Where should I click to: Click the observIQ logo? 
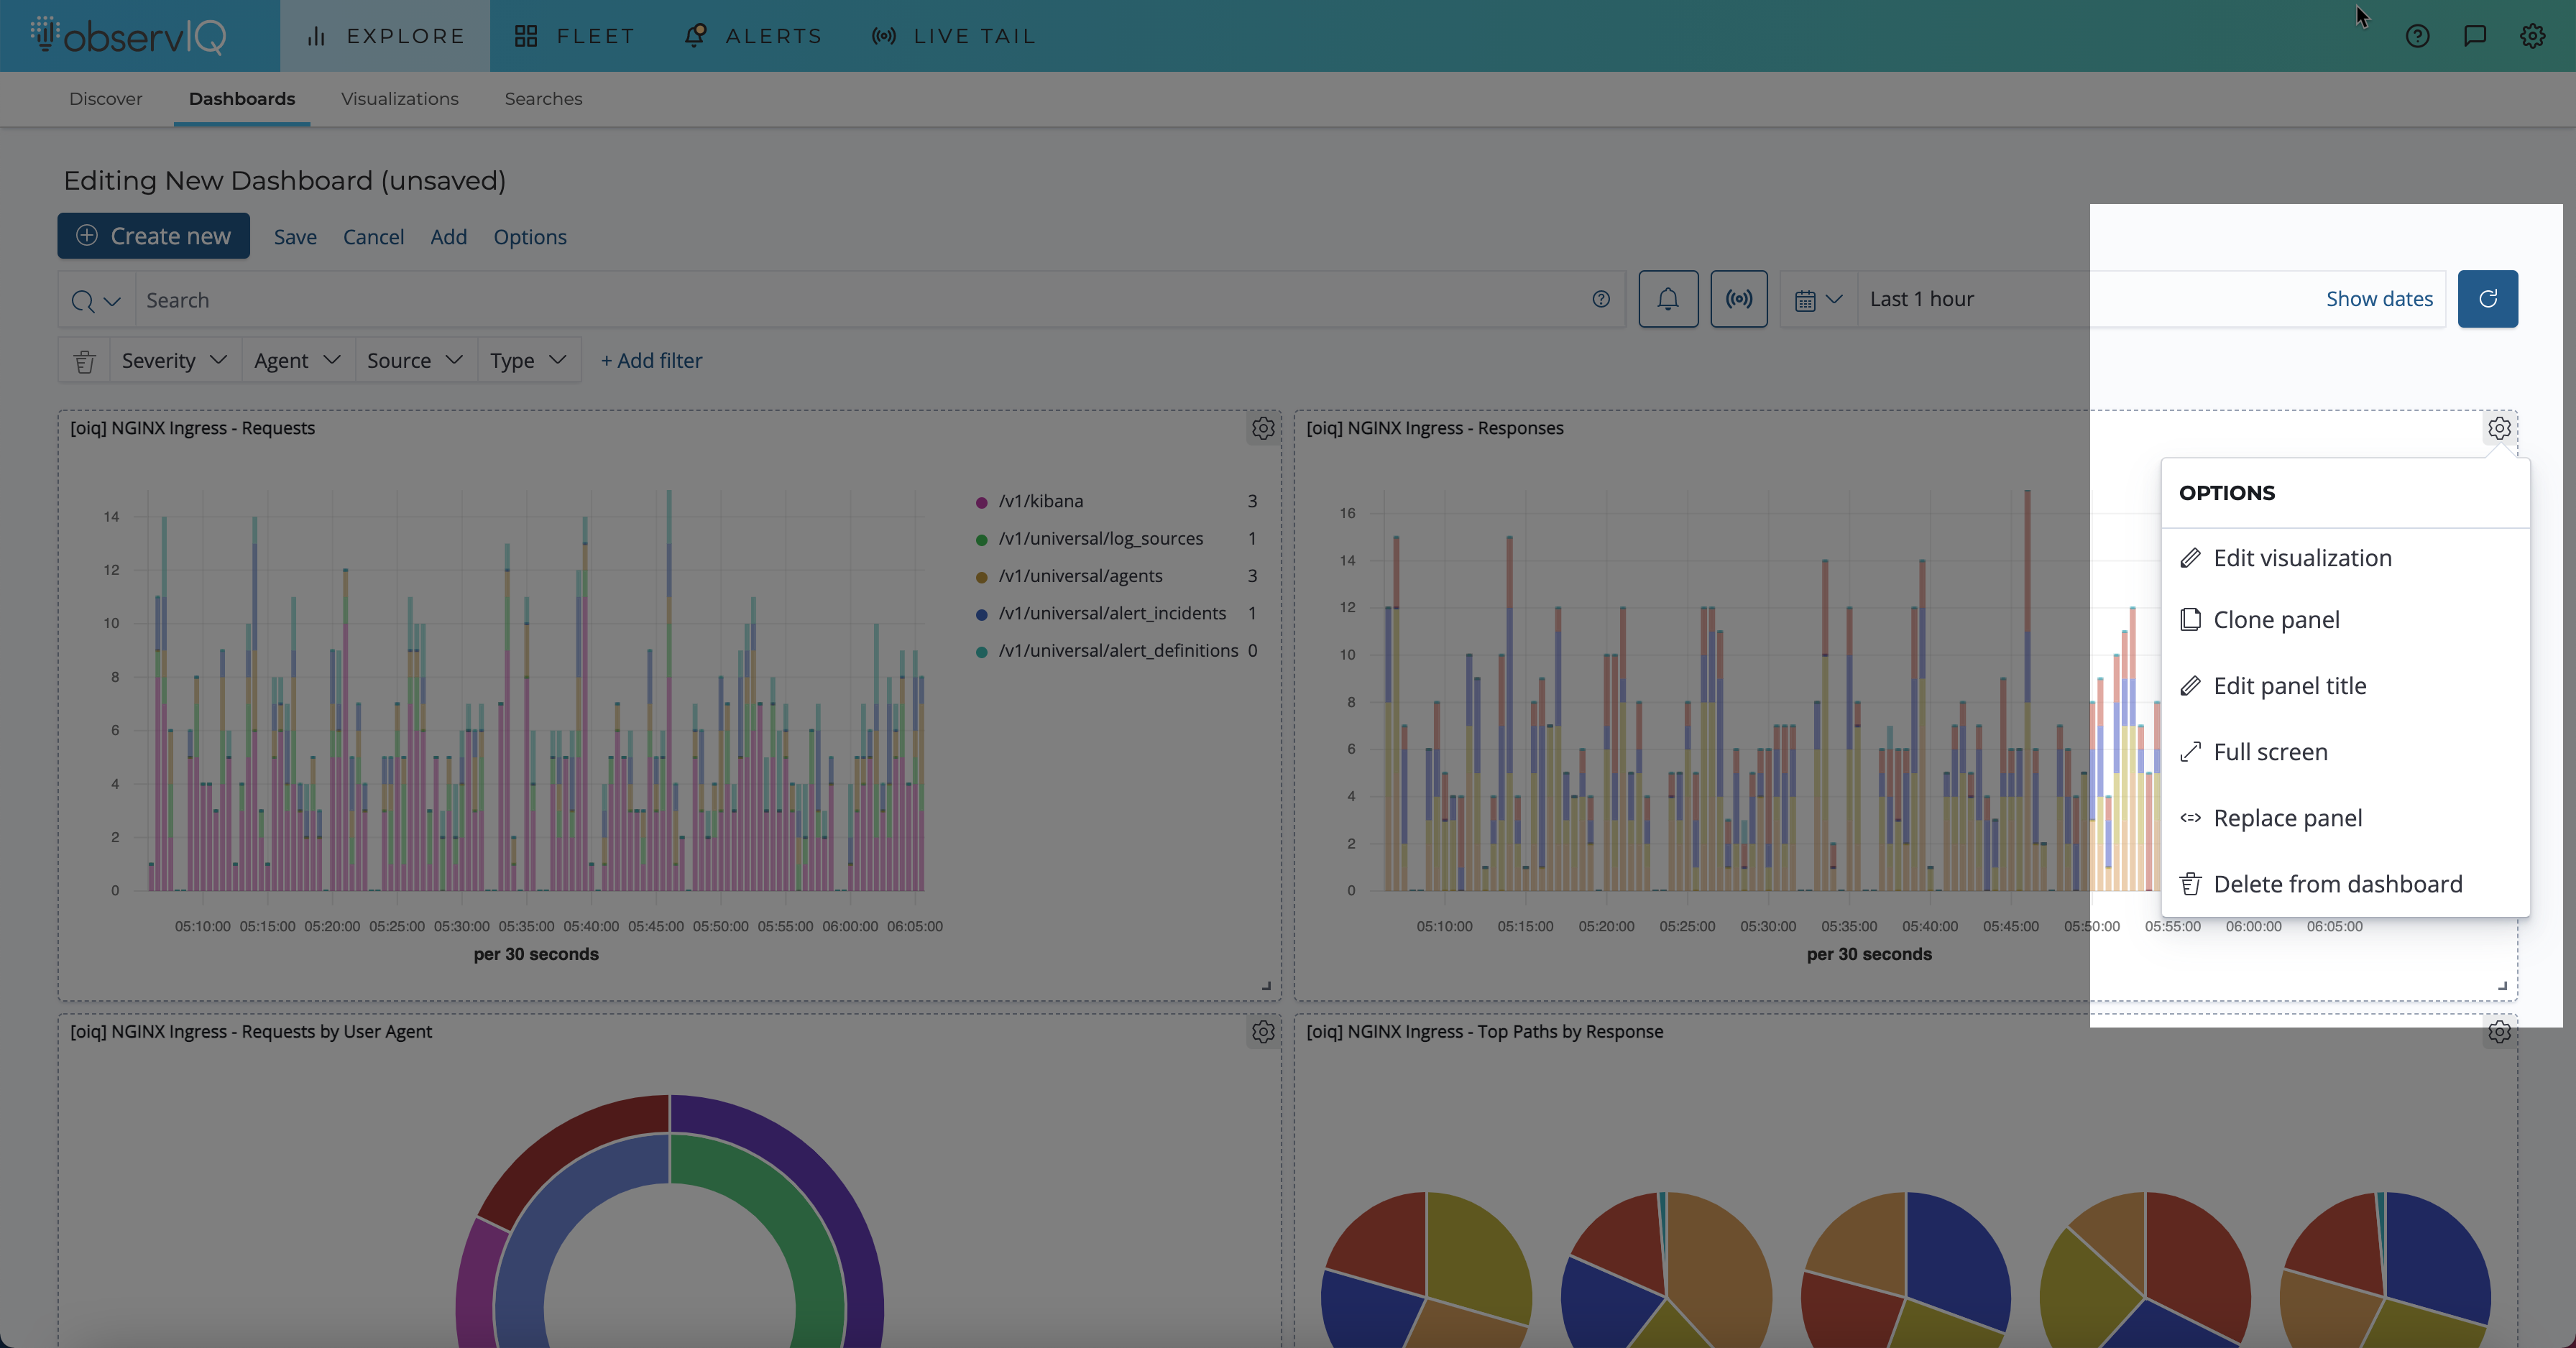[128, 36]
